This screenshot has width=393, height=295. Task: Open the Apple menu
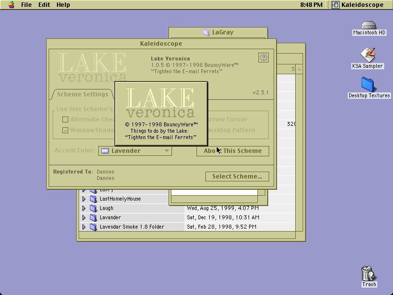(11, 5)
